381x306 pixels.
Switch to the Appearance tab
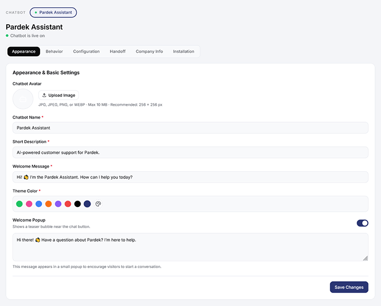pyautogui.click(x=24, y=52)
